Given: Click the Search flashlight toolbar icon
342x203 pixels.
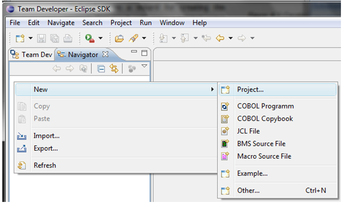Looking at the screenshot, I should [133, 38].
